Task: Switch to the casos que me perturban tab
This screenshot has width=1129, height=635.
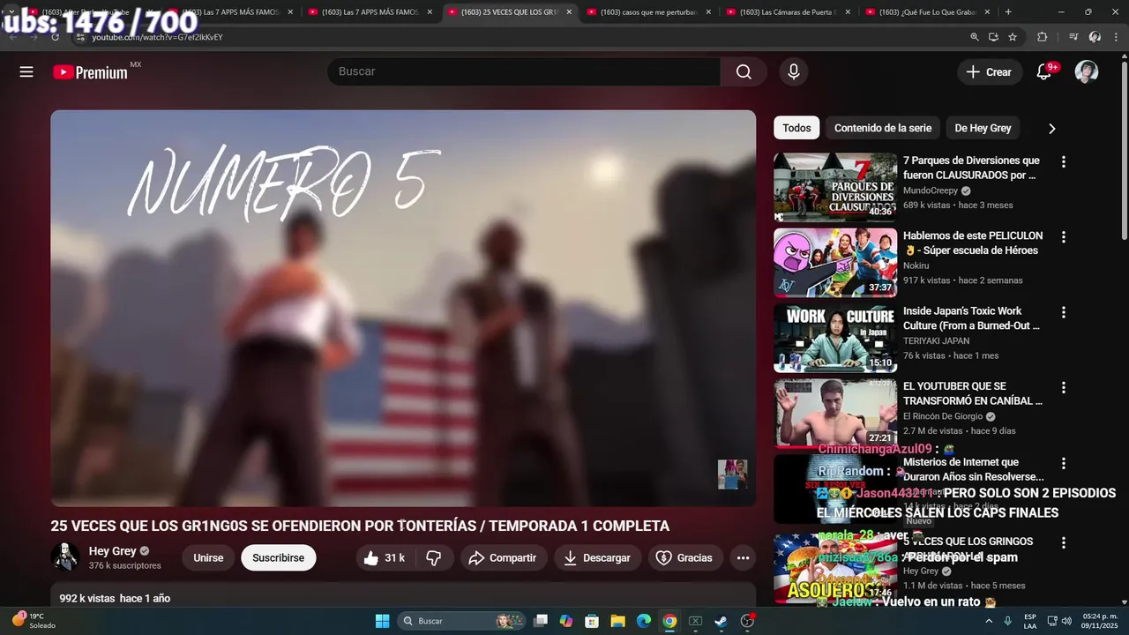Action: (648, 12)
